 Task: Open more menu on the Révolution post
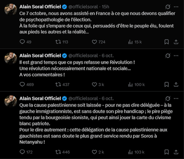click(176, 55)
